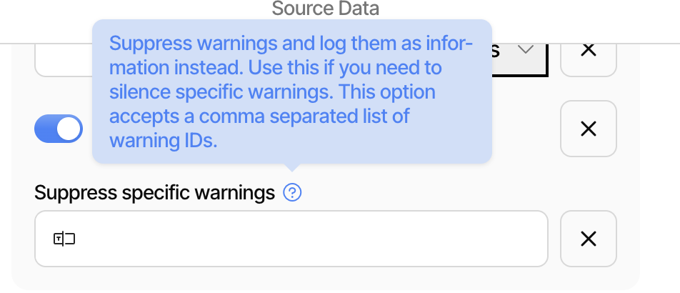Viewport: 680px width, 293px height.
Task: Click the text-cursor icon inside the warnings field
Action: tap(64, 239)
